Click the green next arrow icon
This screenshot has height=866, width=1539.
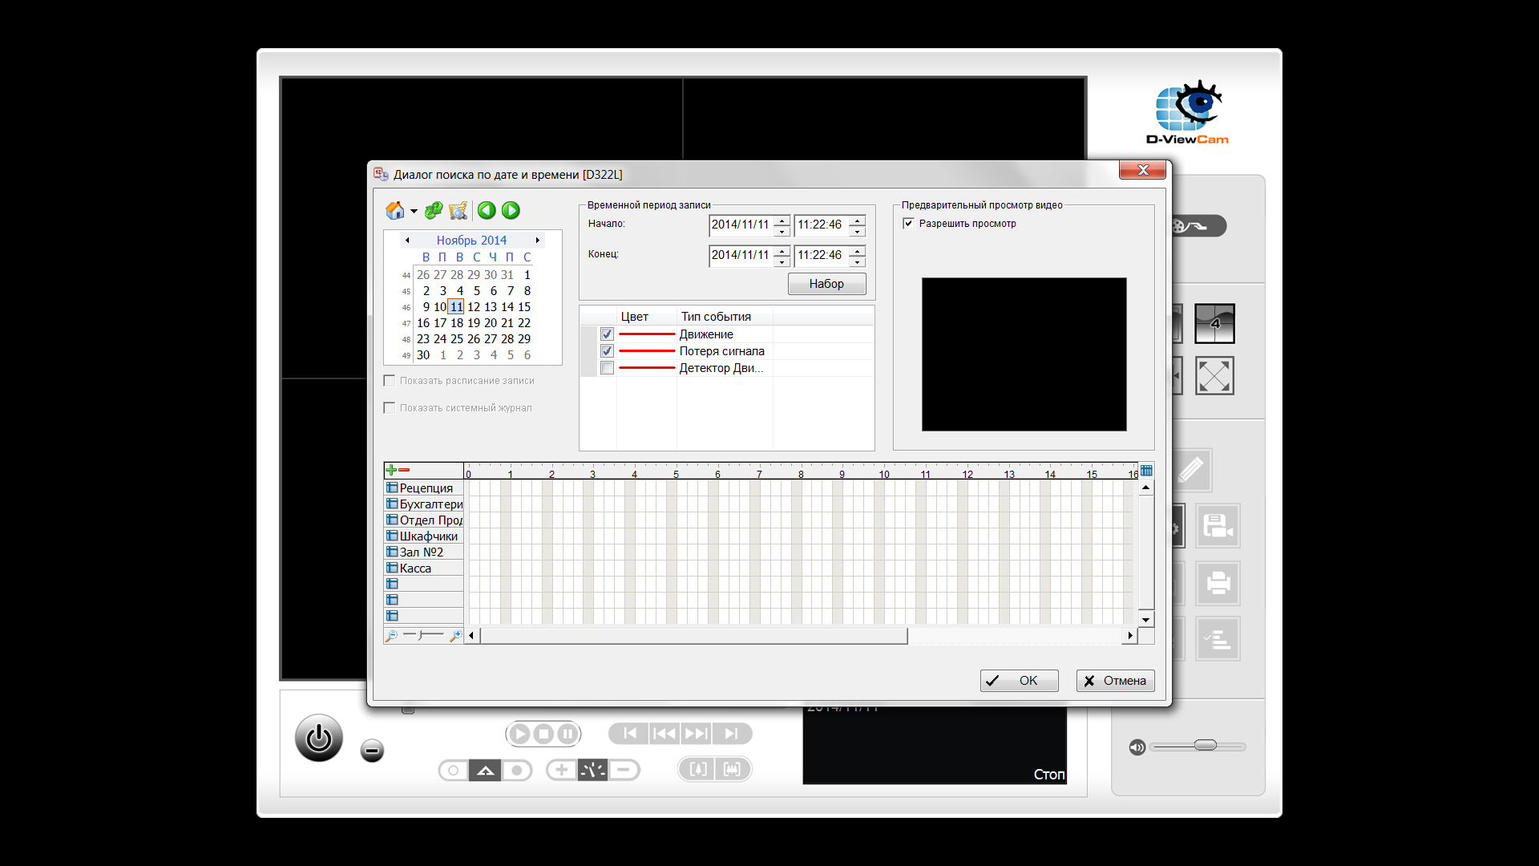tap(511, 210)
